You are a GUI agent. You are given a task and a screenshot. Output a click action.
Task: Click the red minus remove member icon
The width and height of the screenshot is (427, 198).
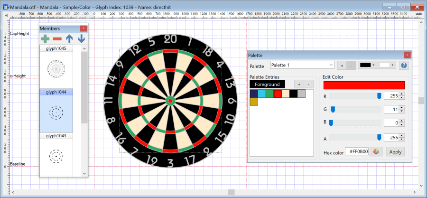coord(57,39)
